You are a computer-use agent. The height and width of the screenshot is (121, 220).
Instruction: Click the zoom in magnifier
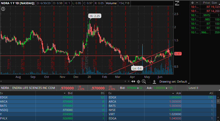[144, 82]
